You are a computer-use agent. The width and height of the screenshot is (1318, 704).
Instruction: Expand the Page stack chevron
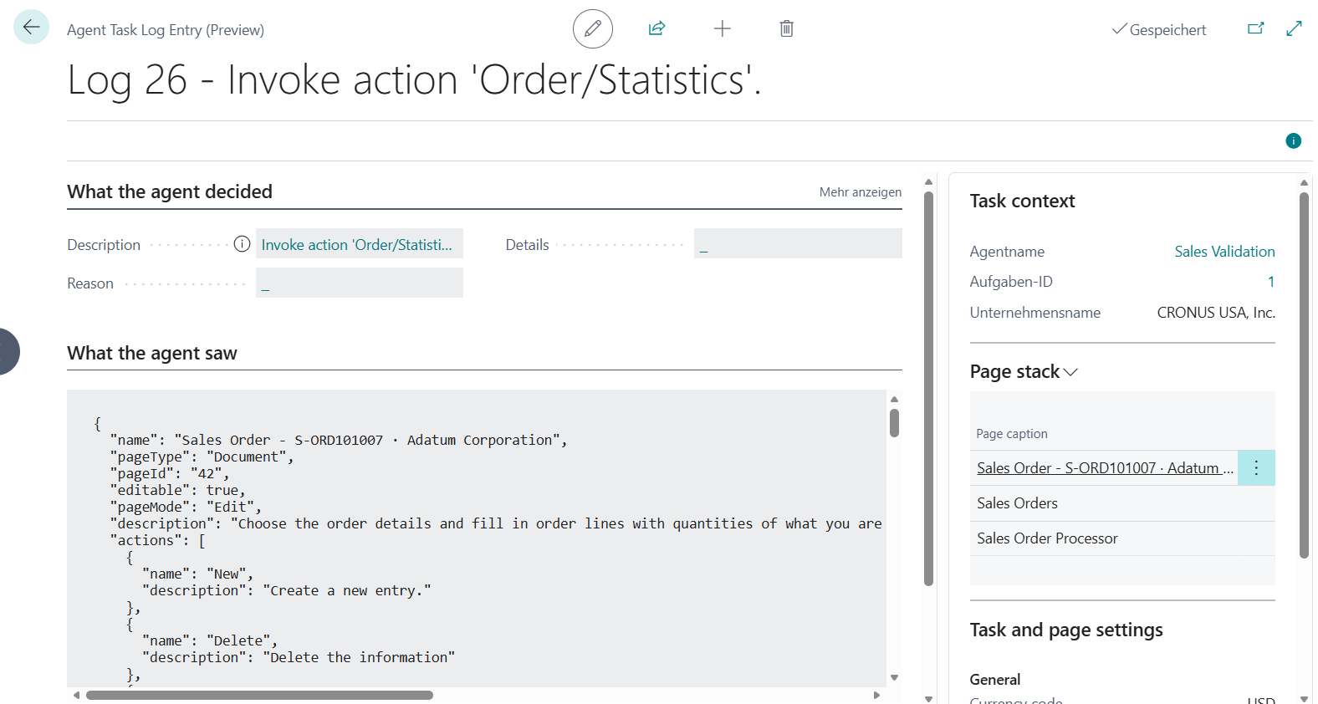pyautogui.click(x=1070, y=372)
